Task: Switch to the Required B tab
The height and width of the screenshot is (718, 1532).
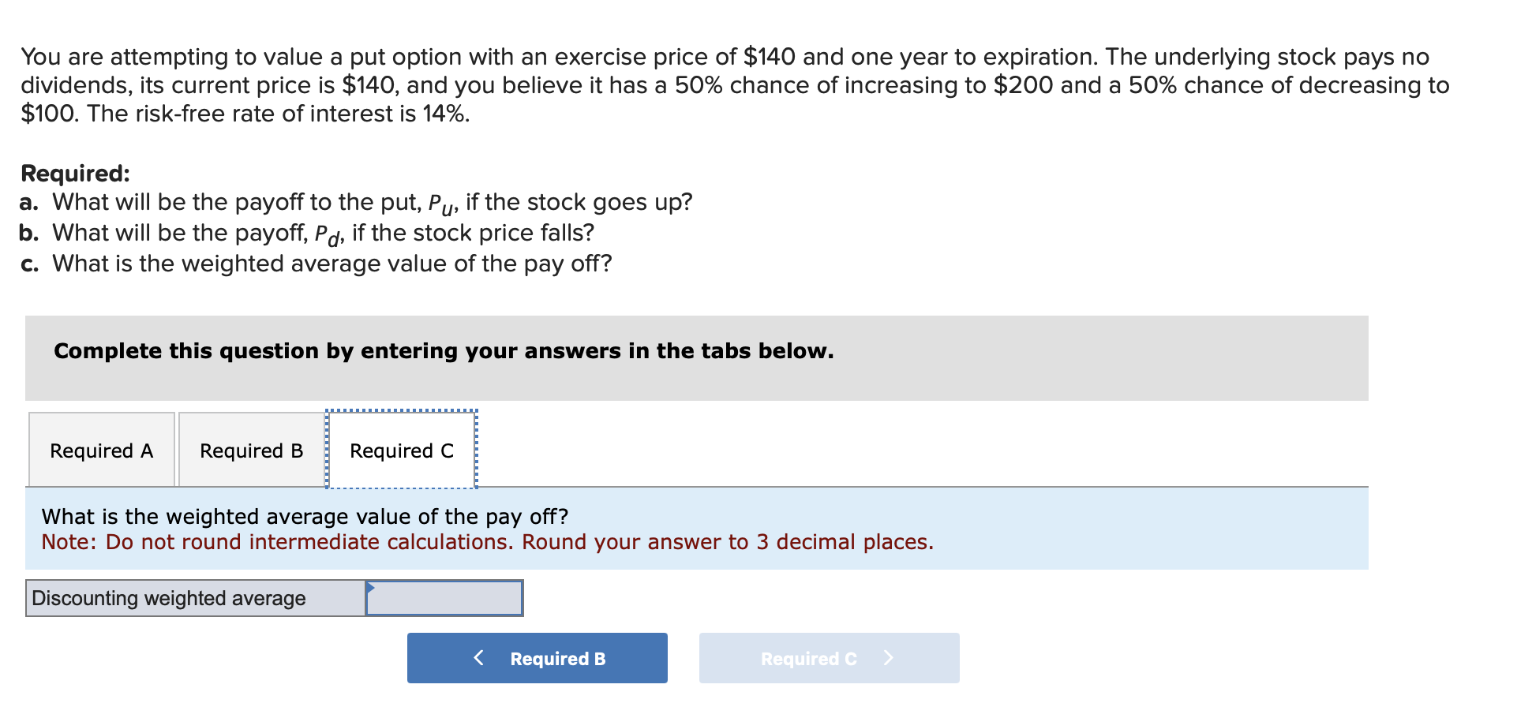Action: [251, 450]
